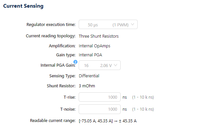Open the Regulator execution time dropdown
Screen dimensions: 207x133
click(108, 24)
